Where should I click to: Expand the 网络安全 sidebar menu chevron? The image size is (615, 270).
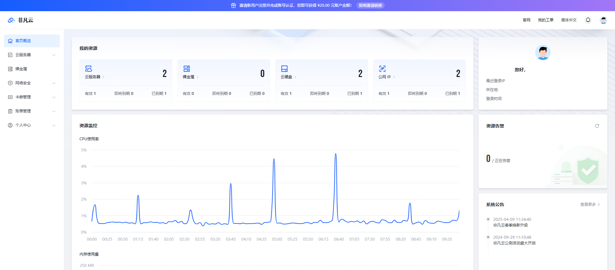(x=54, y=83)
